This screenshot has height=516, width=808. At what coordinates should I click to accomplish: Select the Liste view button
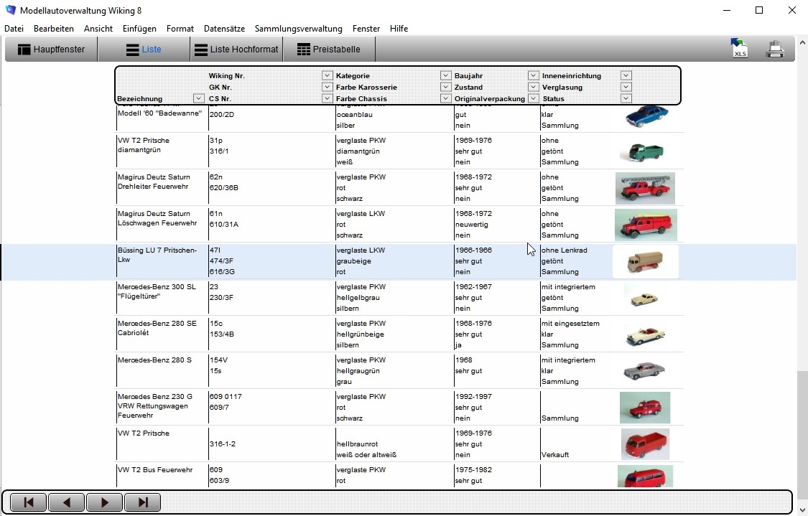pyautogui.click(x=144, y=50)
